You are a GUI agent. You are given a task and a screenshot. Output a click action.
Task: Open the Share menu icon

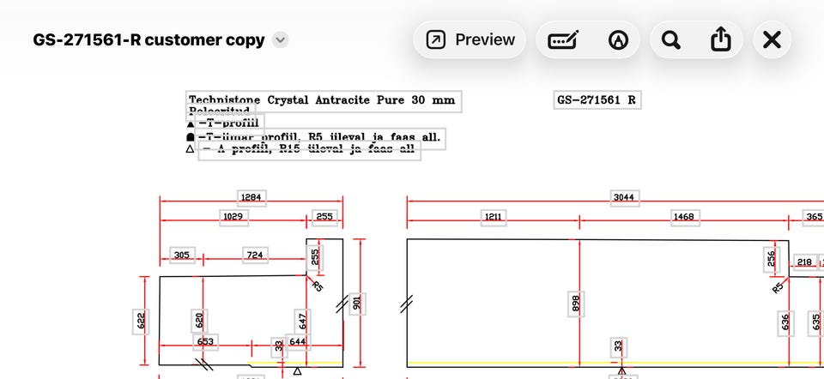(720, 40)
